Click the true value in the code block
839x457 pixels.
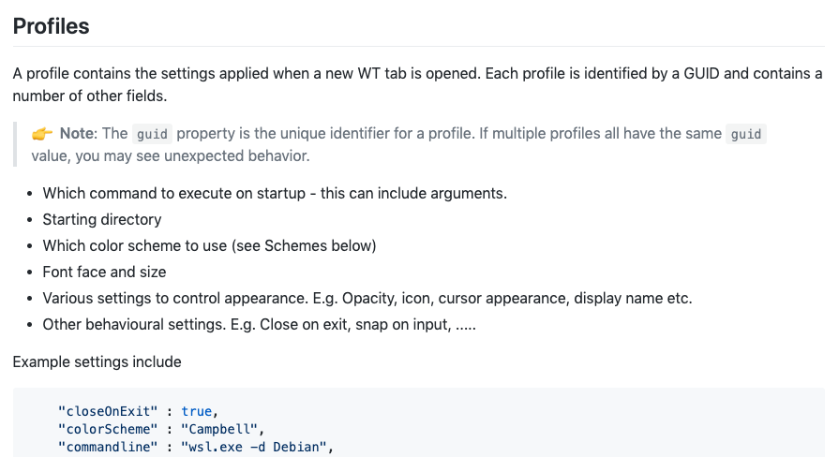tap(197, 411)
